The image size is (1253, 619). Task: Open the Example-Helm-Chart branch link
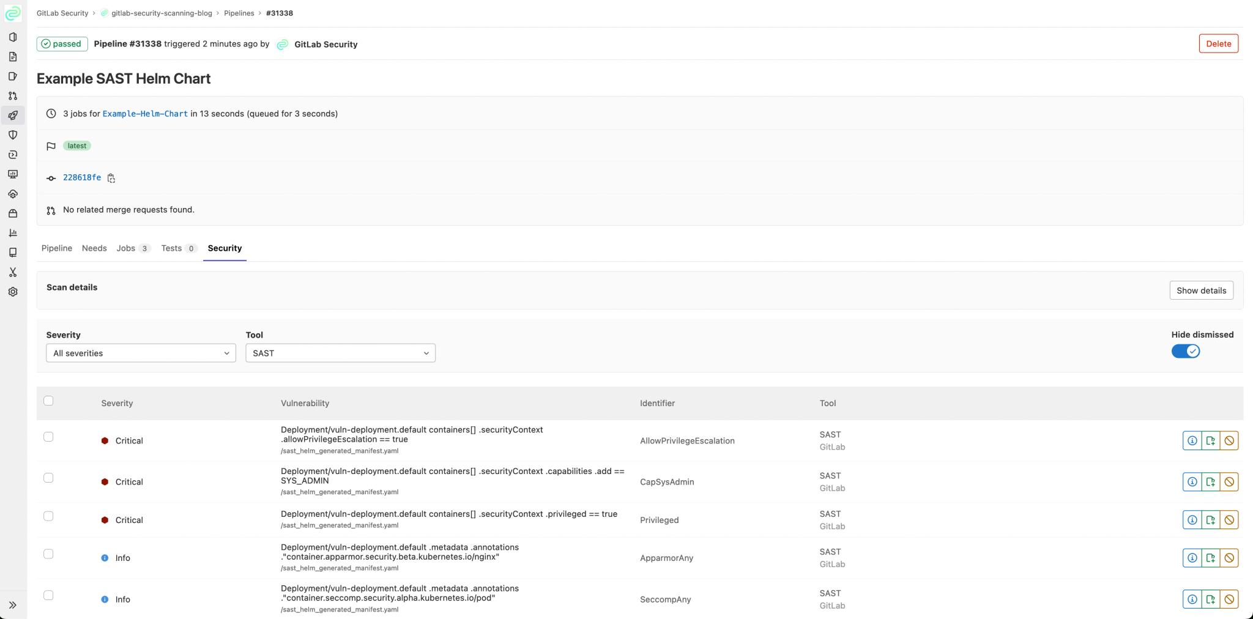click(x=145, y=114)
